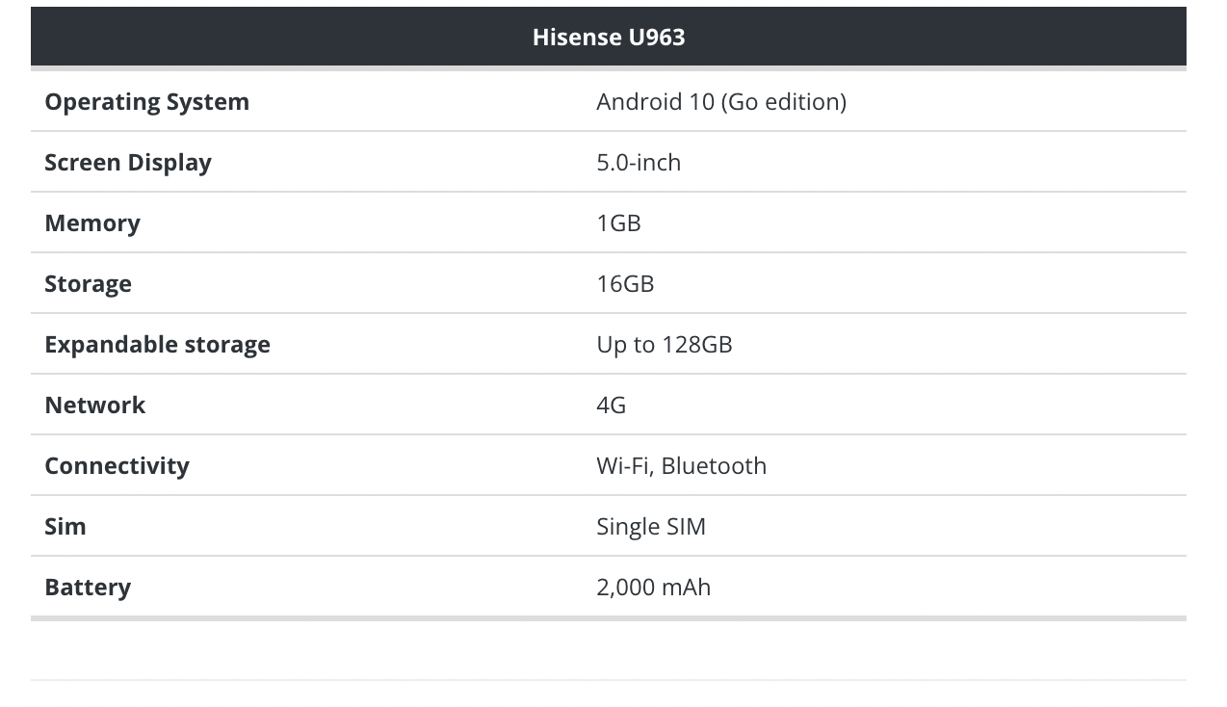Click the Storage row label
Image resolution: width=1227 pixels, height=707 pixels.
tap(88, 284)
